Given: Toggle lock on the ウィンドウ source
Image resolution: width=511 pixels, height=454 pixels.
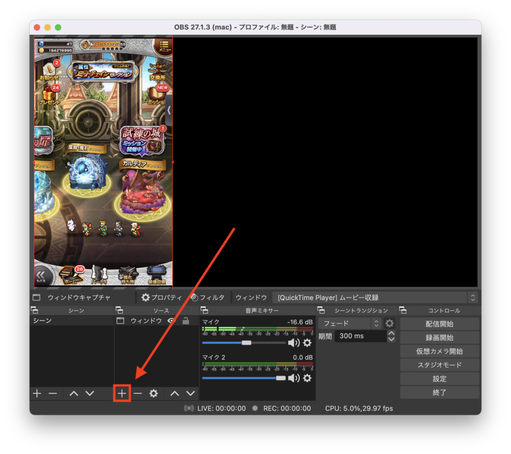Looking at the screenshot, I should coord(186,321).
